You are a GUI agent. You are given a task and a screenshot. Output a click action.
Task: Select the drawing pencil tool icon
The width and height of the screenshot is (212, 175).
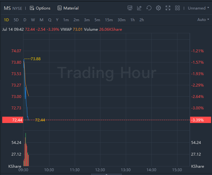point(139,8)
